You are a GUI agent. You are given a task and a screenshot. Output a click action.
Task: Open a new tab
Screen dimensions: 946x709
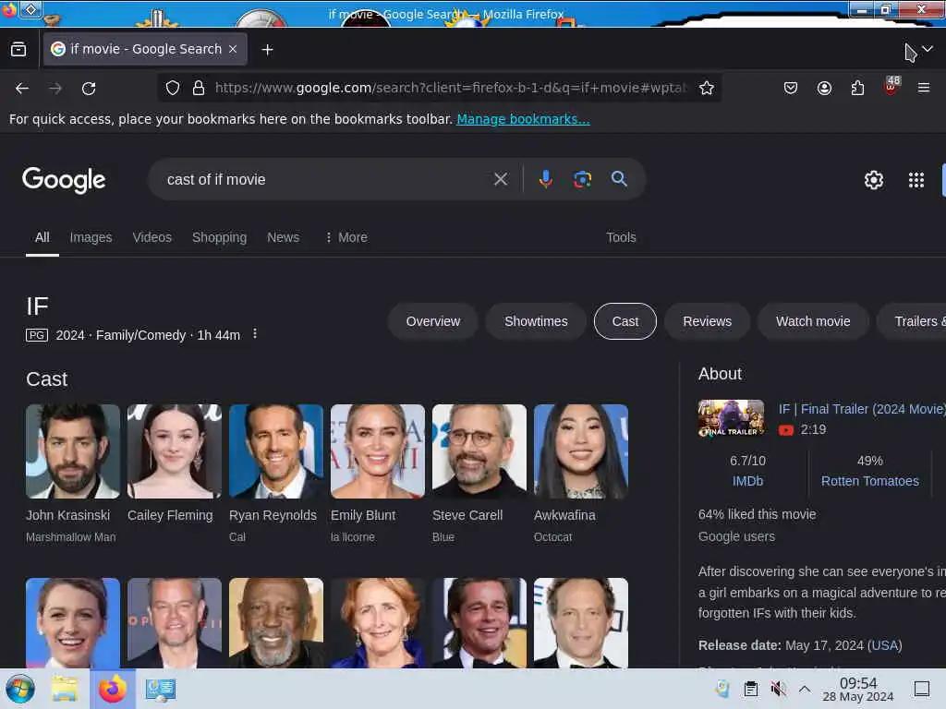point(267,50)
